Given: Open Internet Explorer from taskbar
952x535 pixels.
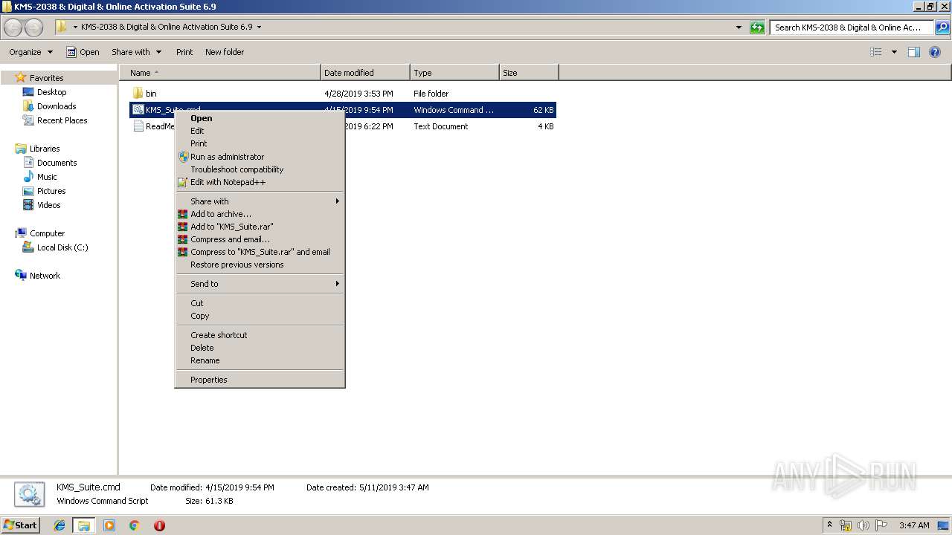Looking at the screenshot, I should [59, 525].
